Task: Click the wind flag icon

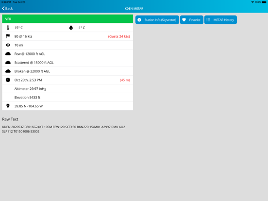Action: [8, 36]
